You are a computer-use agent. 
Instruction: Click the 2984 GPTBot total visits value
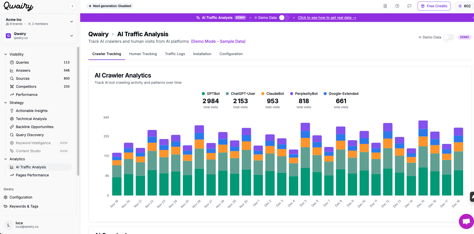coord(211,101)
